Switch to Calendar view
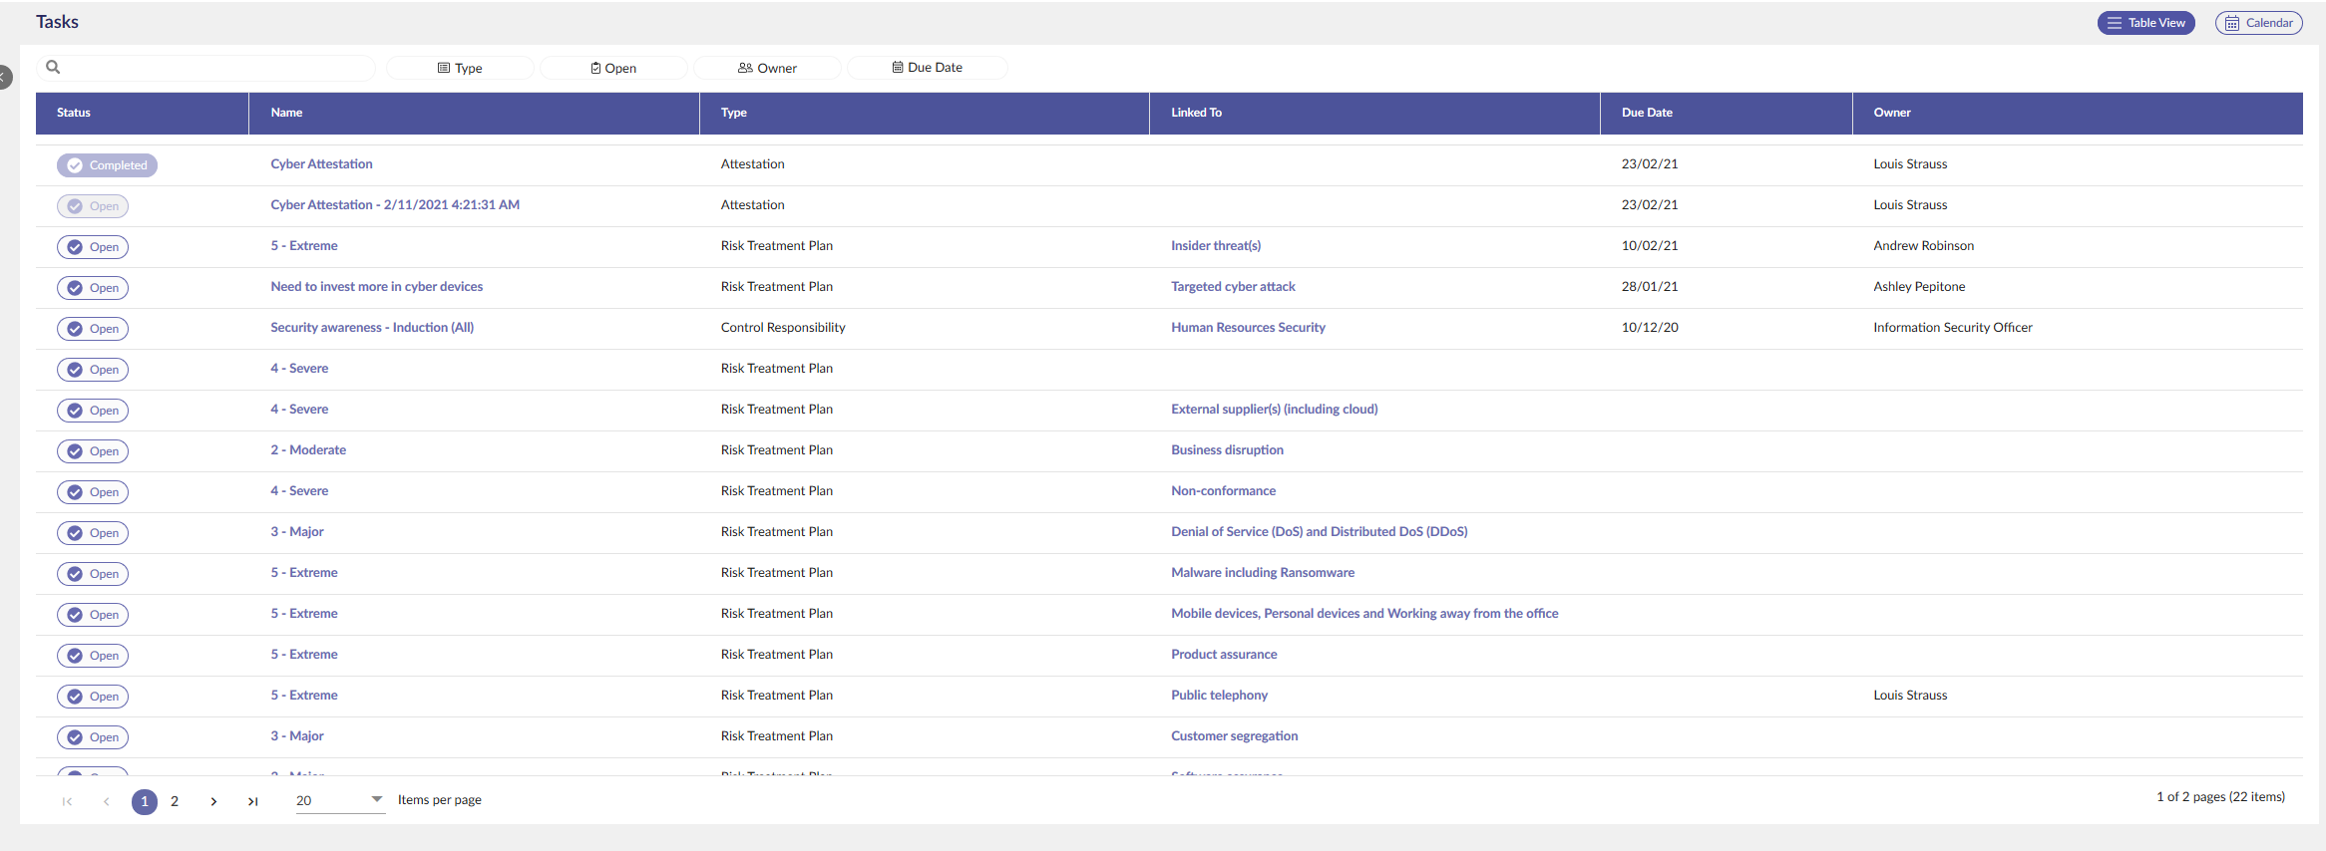This screenshot has width=2326, height=851. tap(2258, 23)
